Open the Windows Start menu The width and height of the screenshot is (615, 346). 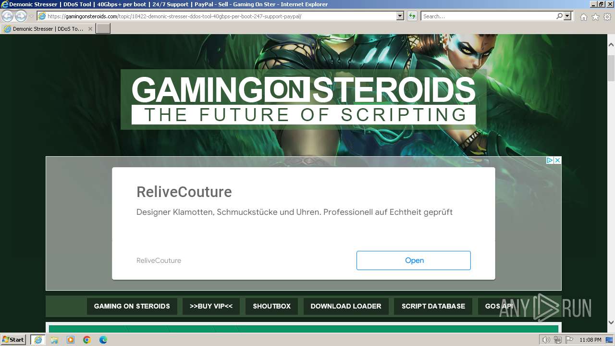click(13, 340)
